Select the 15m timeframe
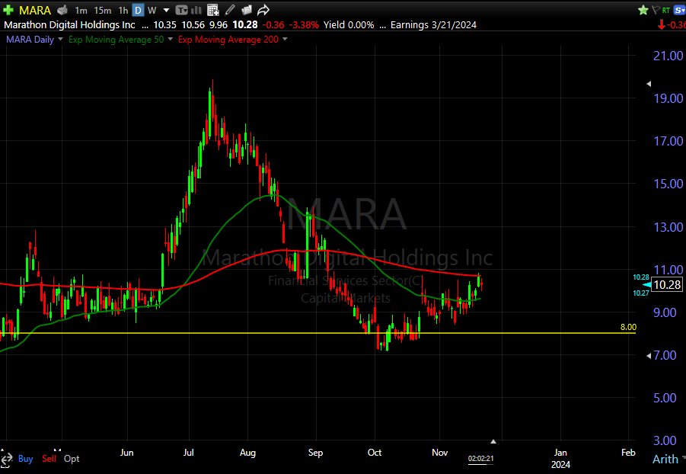This screenshot has height=474, width=686. (102, 10)
